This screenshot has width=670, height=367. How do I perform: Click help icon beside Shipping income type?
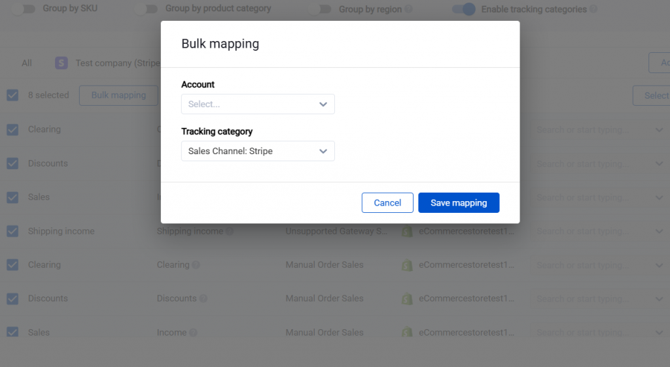click(x=230, y=231)
